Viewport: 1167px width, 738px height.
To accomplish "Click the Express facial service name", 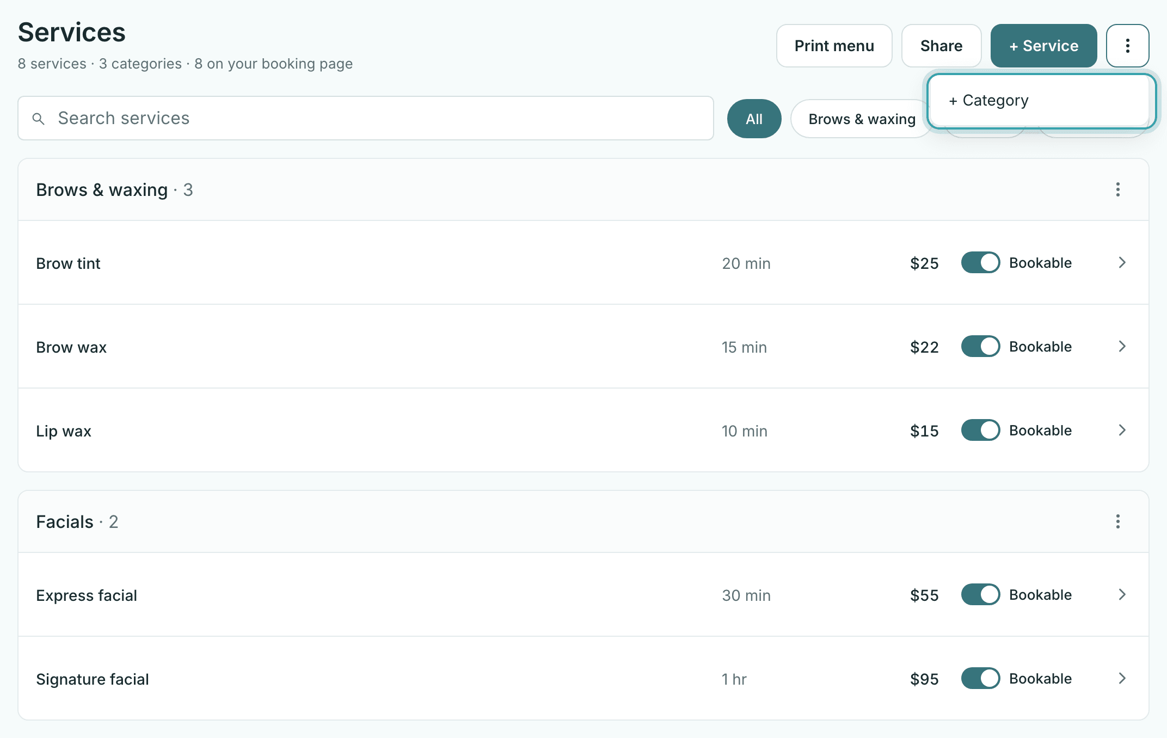I will tap(87, 595).
